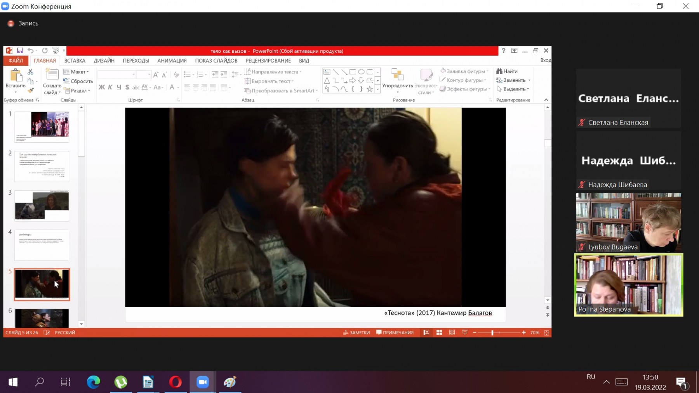Click the РУССКИЙ language indicator

pos(65,332)
